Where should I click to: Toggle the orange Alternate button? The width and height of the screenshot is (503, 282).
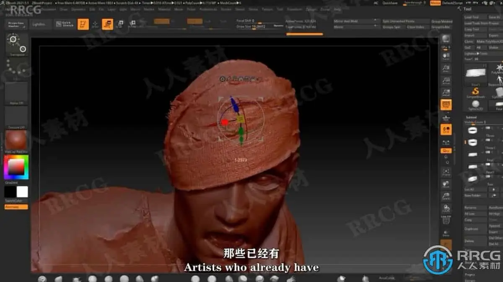[16, 207]
